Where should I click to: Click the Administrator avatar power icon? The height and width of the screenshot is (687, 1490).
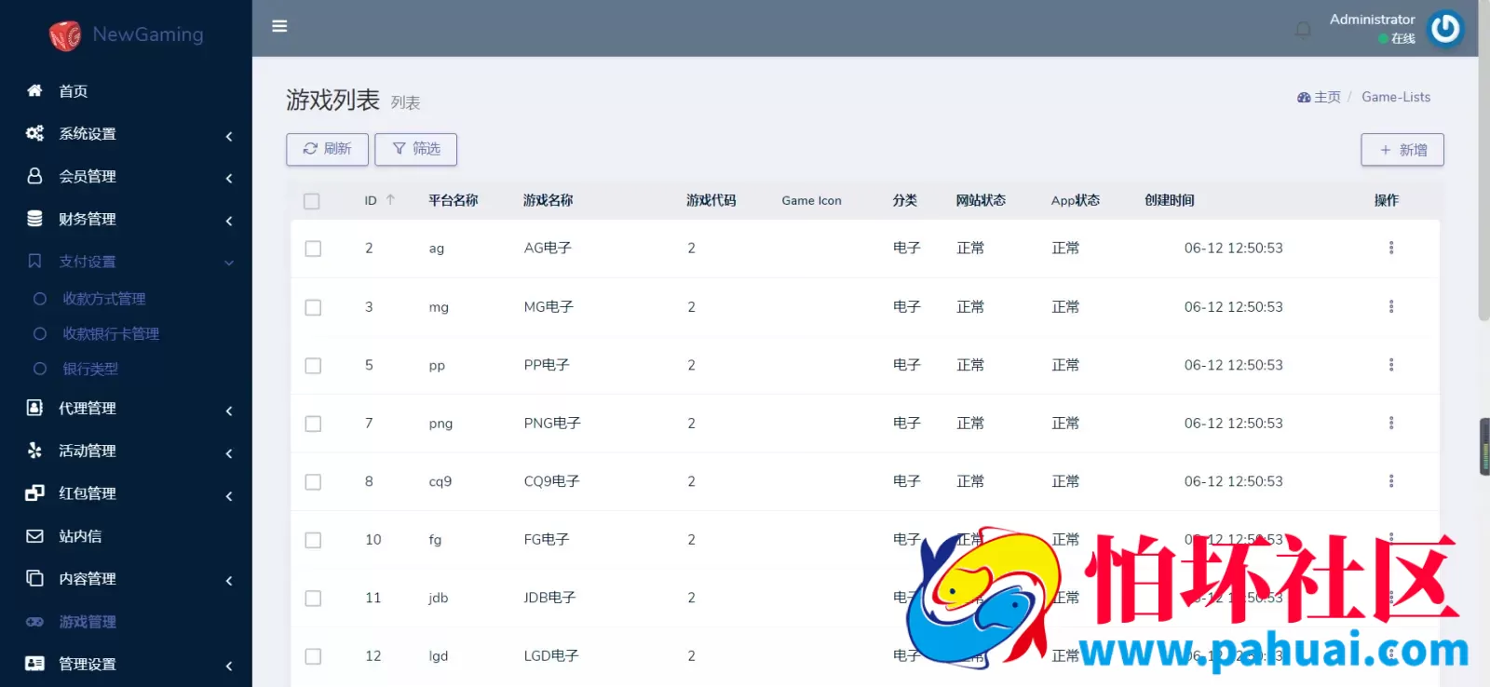coord(1445,29)
